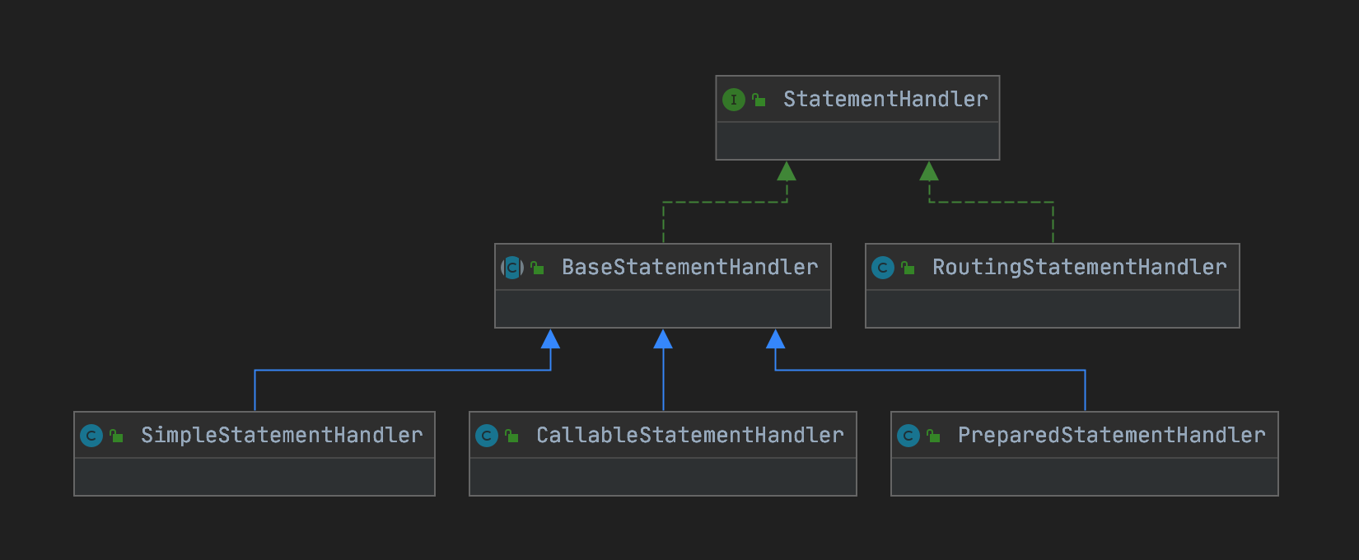Viewport: 1359px width, 560px height.
Task: Click the public lock icon on CallableStatementHandler
Action: click(x=511, y=436)
